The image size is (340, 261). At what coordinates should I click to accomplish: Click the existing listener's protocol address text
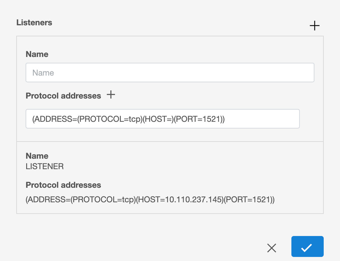click(x=150, y=200)
